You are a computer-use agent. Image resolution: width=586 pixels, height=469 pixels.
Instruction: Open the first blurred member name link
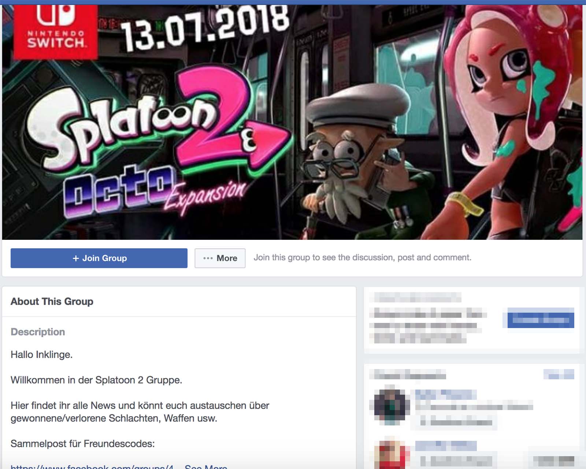click(446, 394)
